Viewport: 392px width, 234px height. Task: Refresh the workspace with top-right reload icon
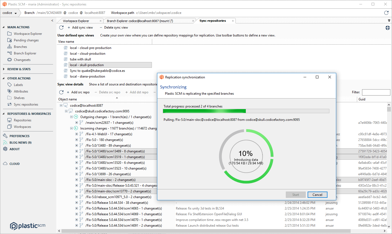pyautogui.click(x=386, y=13)
